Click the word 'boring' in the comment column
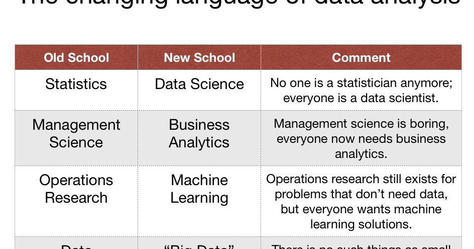This screenshot has width=474, height=249. [428, 124]
